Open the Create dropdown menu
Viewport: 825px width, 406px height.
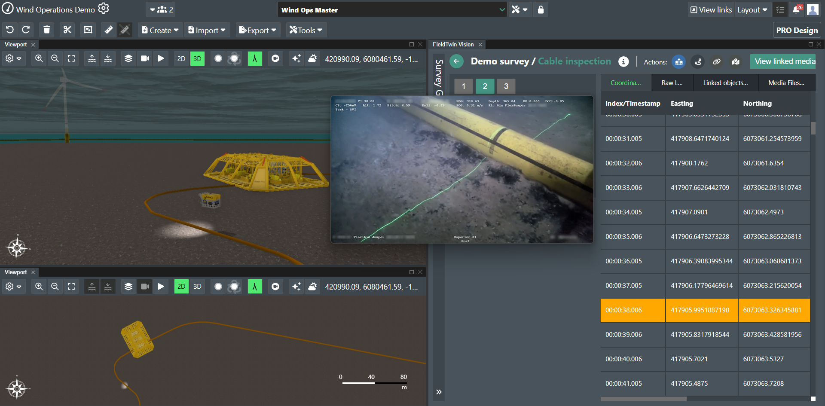point(160,30)
